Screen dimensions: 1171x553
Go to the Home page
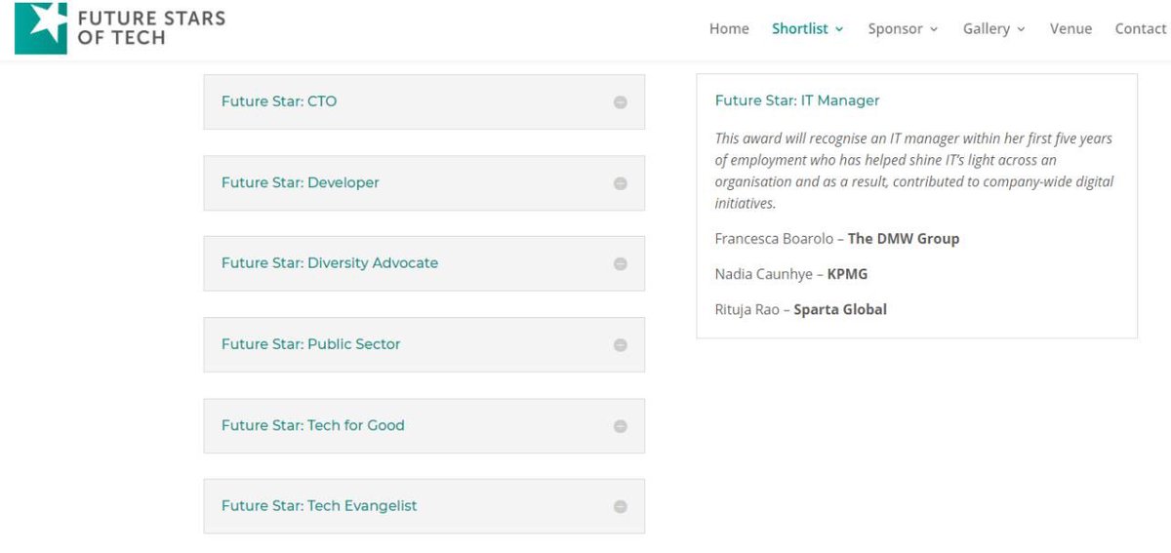click(729, 28)
